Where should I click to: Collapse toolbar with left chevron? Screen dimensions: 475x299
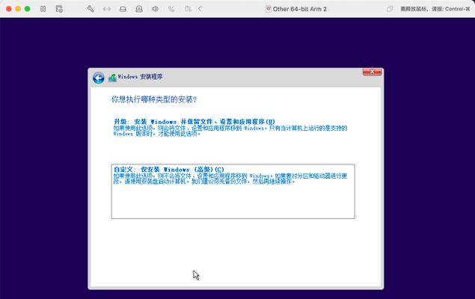pos(200,9)
